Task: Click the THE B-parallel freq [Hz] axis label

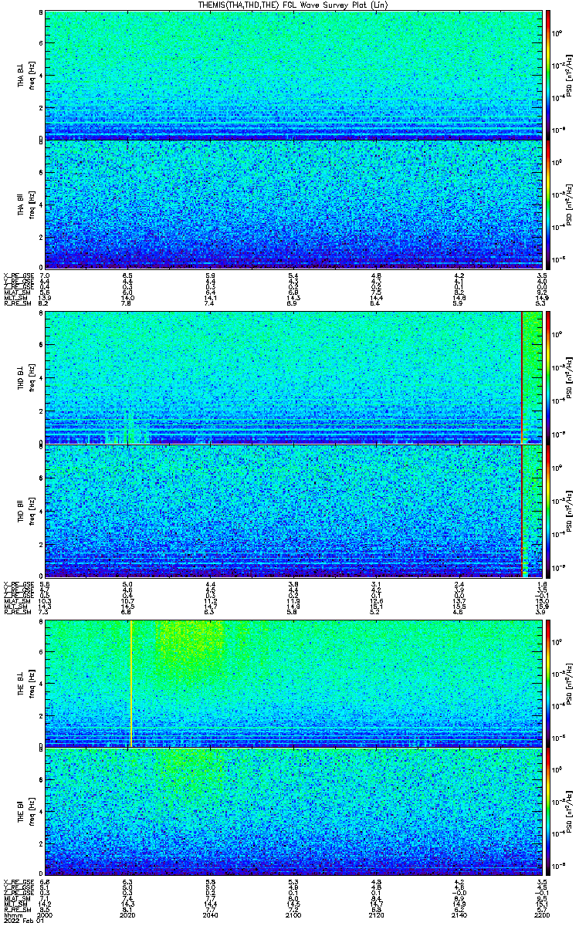Action: (31, 811)
